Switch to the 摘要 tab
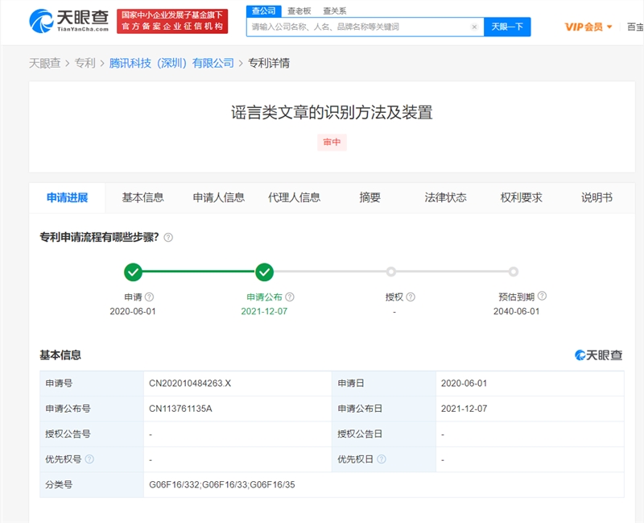 pos(369,197)
